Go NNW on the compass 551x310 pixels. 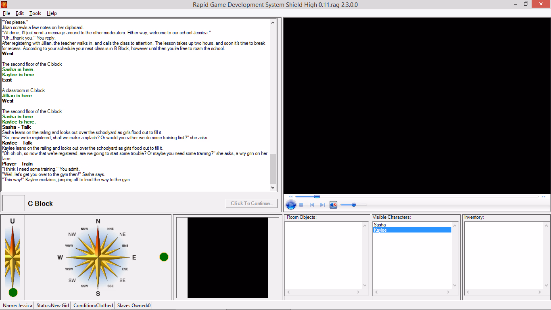(x=84, y=229)
